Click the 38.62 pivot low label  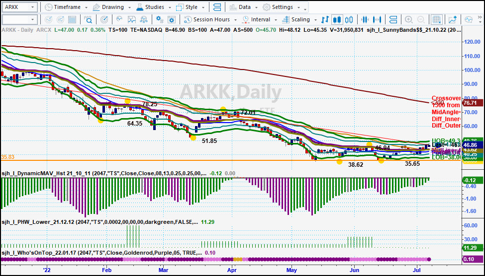point(355,165)
